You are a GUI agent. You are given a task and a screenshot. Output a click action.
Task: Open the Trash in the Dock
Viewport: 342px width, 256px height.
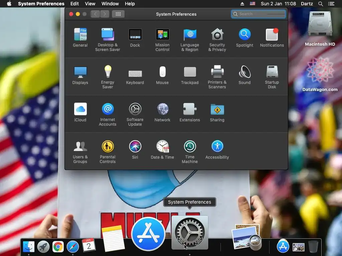click(x=313, y=247)
